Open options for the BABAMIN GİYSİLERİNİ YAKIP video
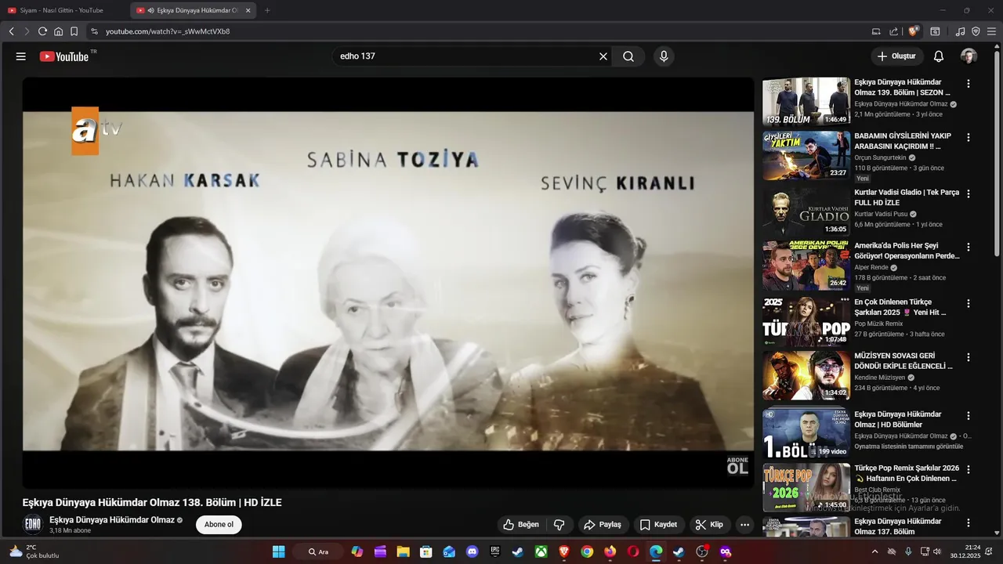This screenshot has width=1003, height=564. pyautogui.click(x=969, y=138)
